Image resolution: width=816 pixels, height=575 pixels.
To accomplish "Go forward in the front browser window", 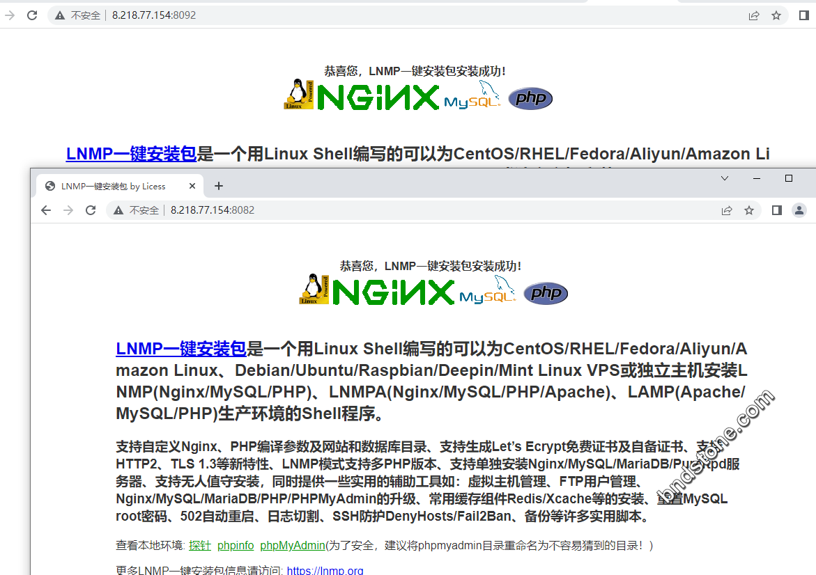I will pyautogui.click(x=68, y=210).
